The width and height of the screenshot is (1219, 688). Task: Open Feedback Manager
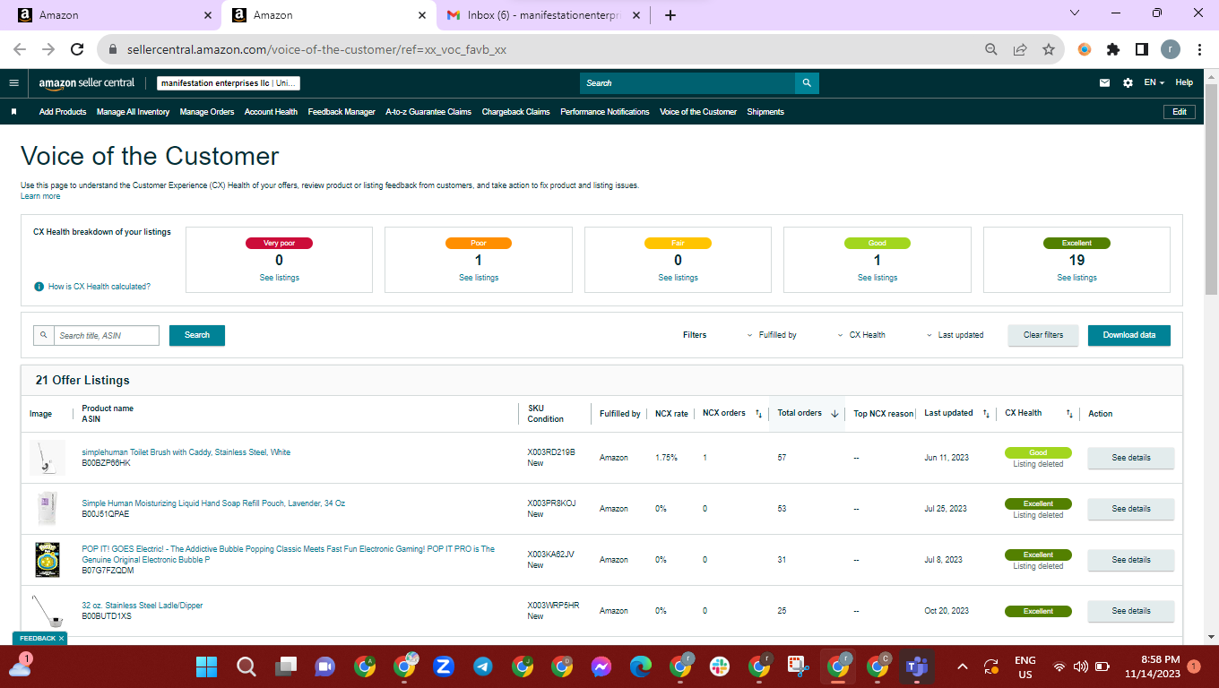point(341,112)
